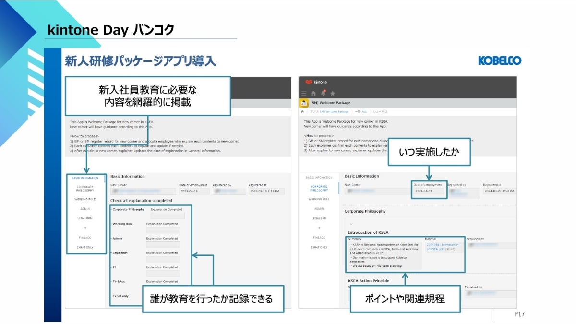The width and height of the screenshot is (576, 324).
Task: Click SM) Welcome Package app title
Action: [x=331, y=103]
